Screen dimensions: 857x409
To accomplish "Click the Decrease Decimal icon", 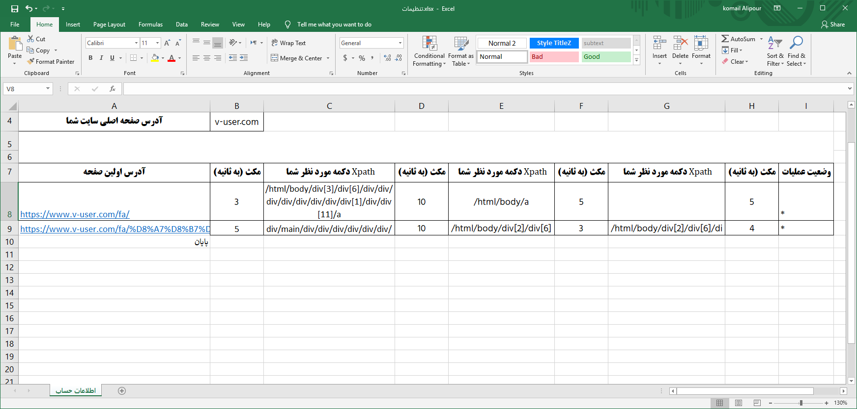I will click(399, 58).
